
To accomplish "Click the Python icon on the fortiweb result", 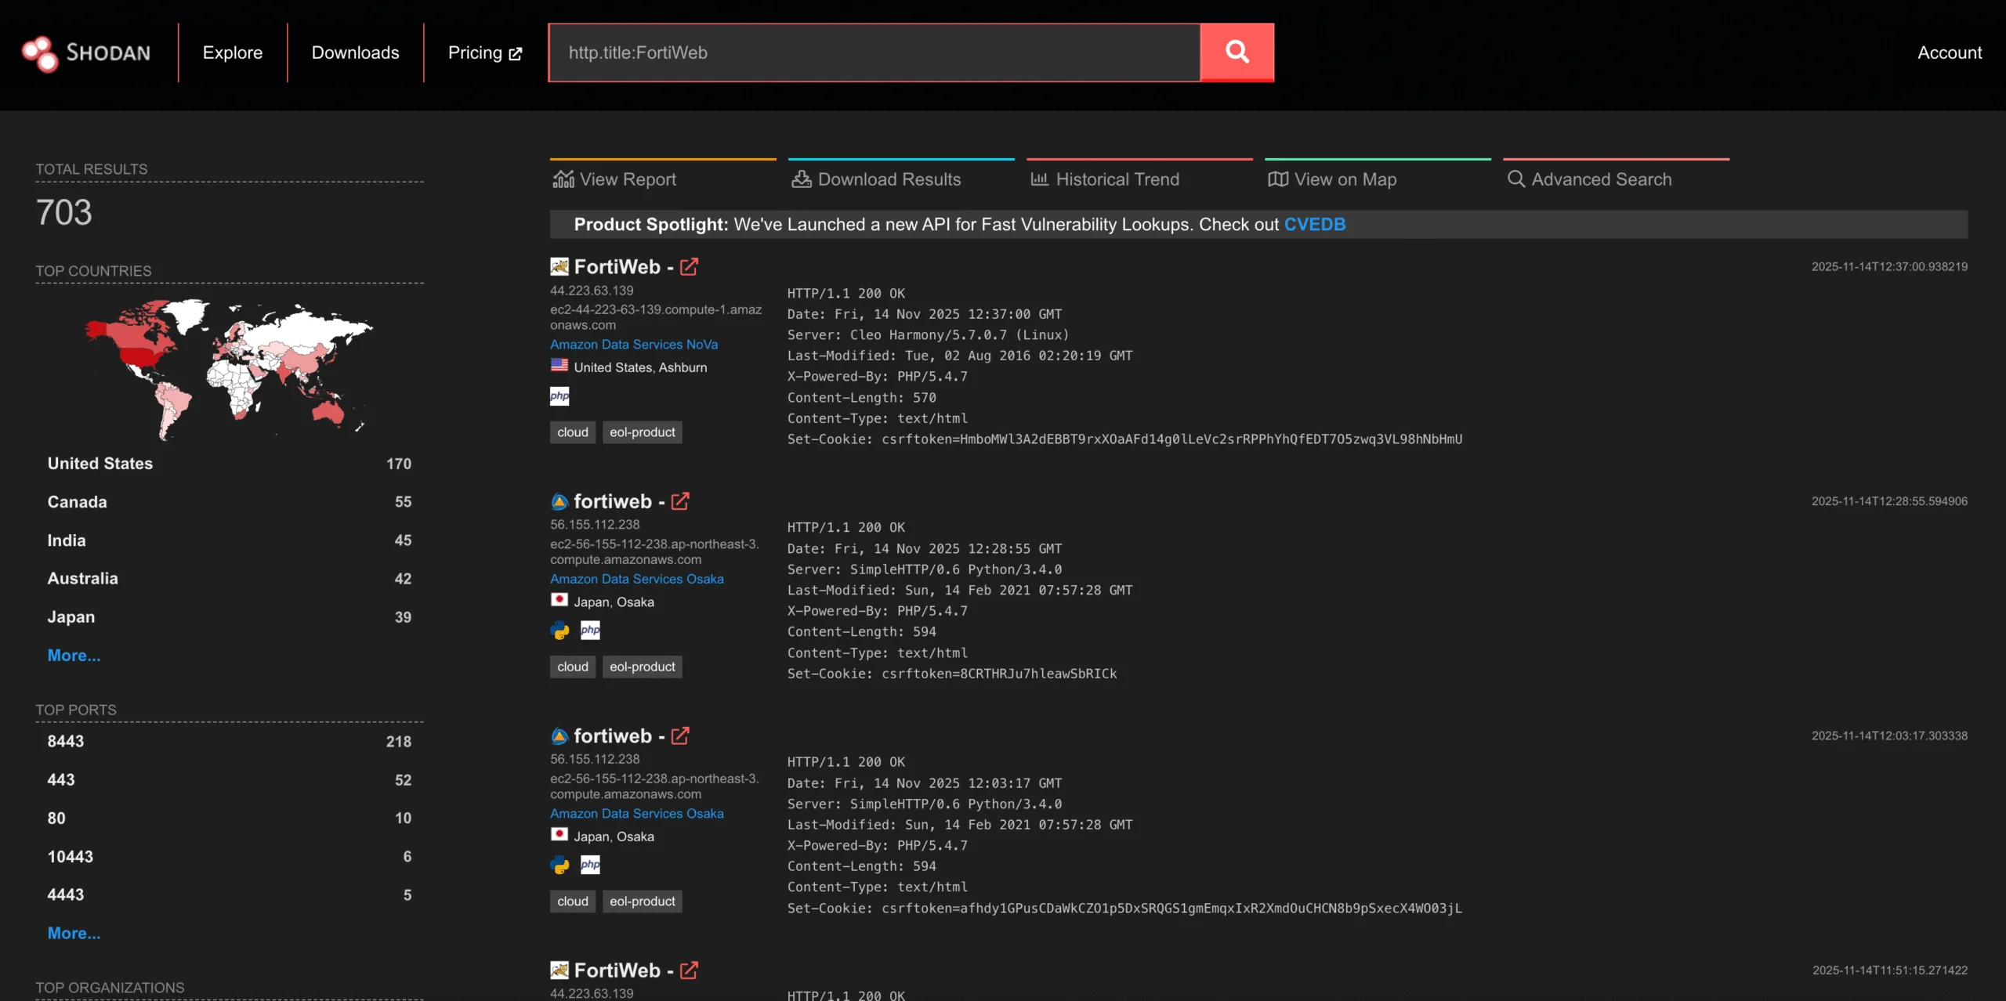I will tap(559, 630).
